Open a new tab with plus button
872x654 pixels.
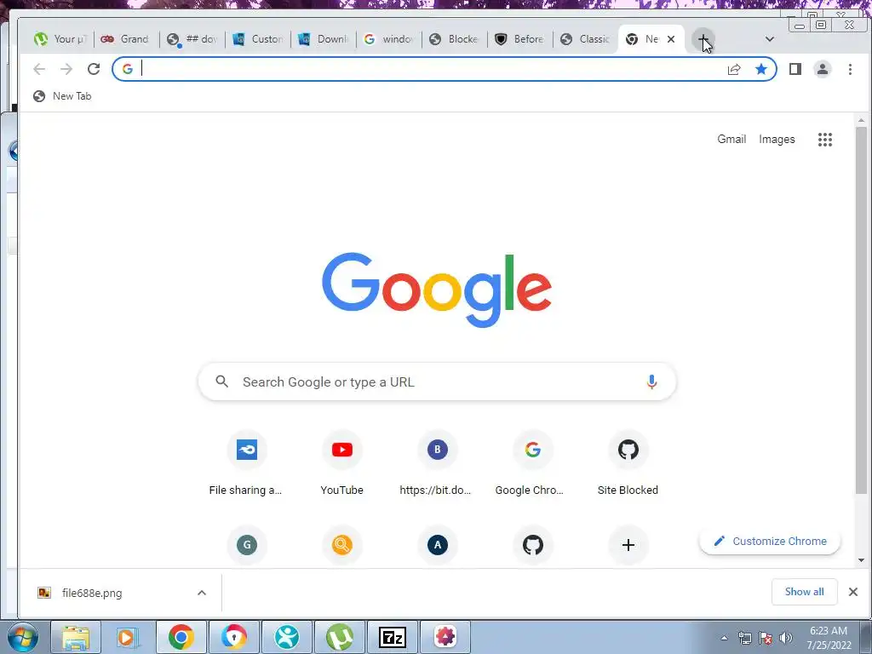[x=703, y=39]
